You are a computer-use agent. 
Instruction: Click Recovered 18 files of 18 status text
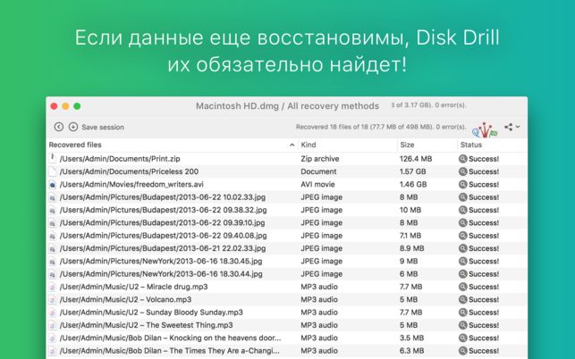(x=381, y=127)
